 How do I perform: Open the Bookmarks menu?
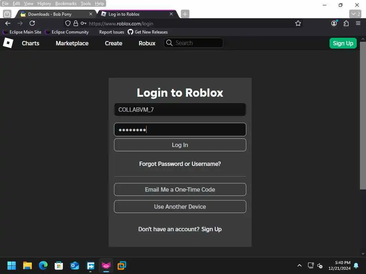click(66, 4)
